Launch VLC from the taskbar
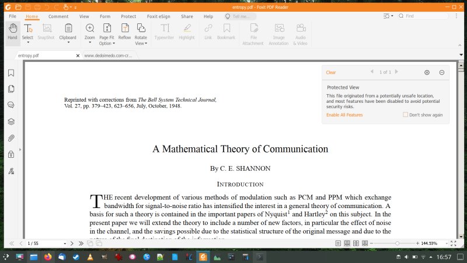The height and width of the screenshot is (263, 467). (90, 257)
